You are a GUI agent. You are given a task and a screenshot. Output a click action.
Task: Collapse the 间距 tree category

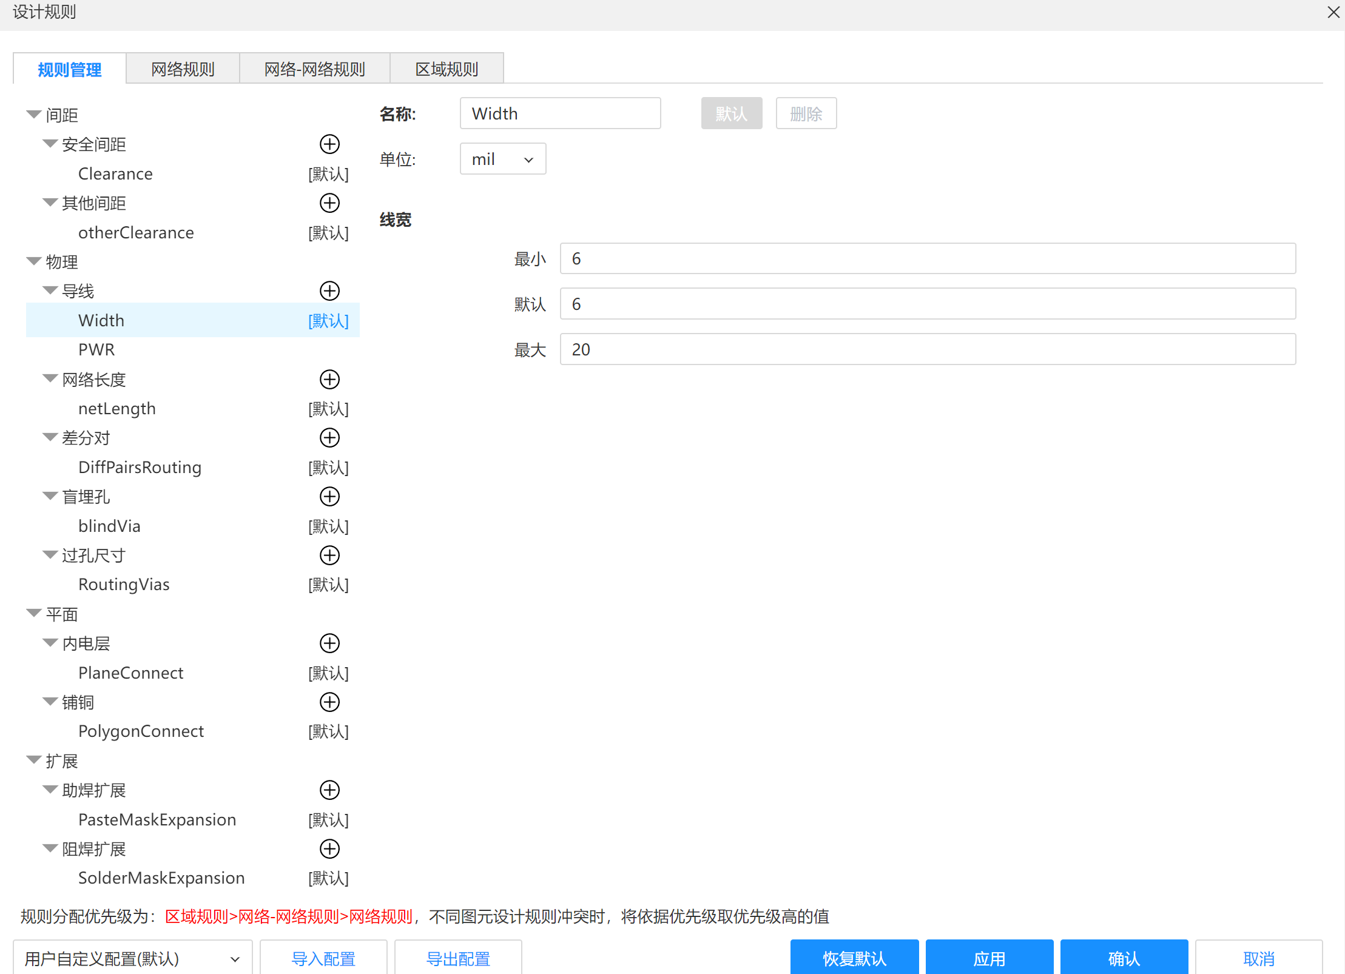[x=34, y=115]
